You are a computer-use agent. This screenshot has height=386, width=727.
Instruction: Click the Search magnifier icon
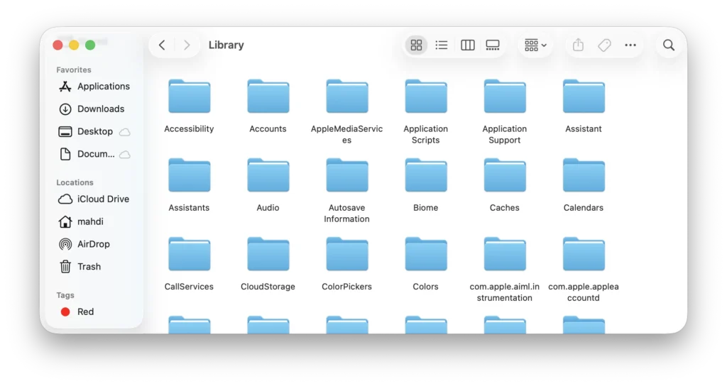[669, 45]
